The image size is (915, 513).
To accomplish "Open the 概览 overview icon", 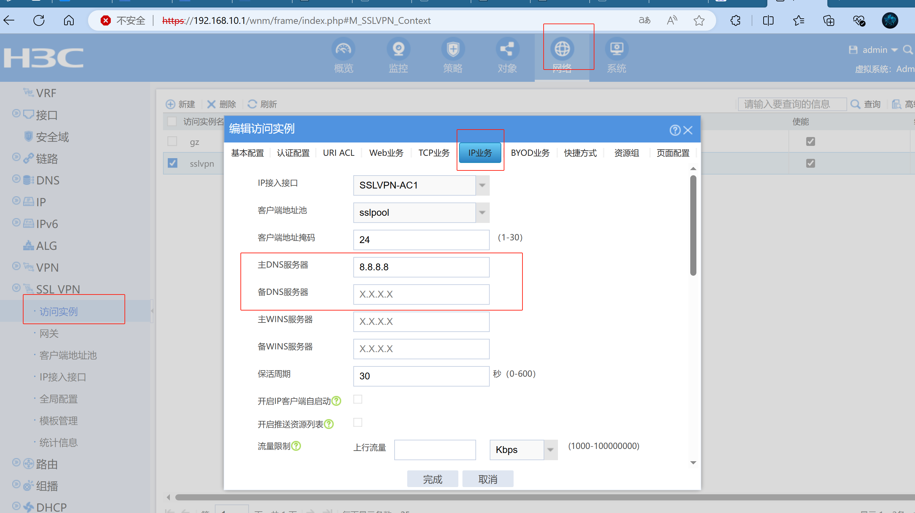I will tap(343, 49).
